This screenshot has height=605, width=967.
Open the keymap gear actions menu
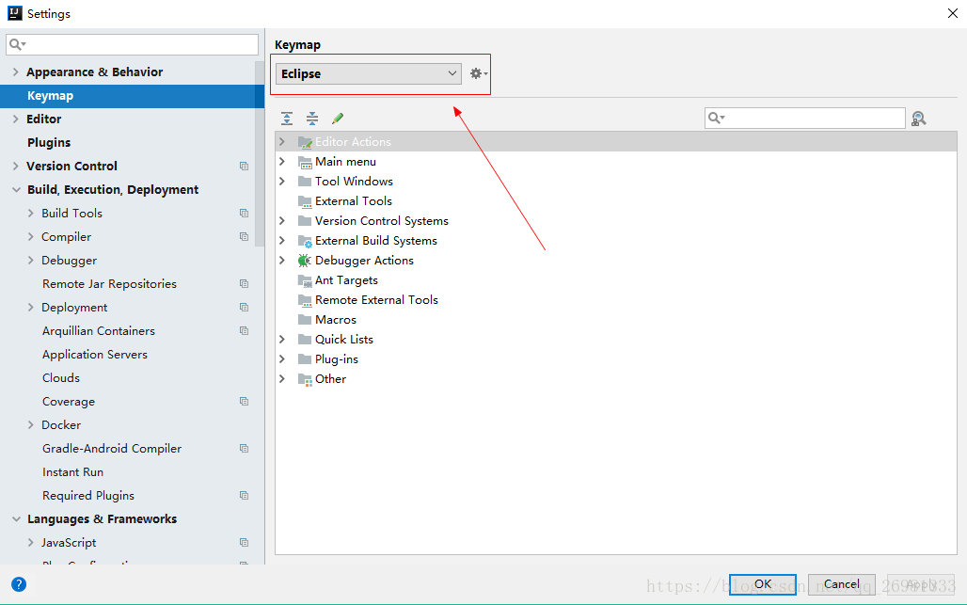tap(479, 73)
